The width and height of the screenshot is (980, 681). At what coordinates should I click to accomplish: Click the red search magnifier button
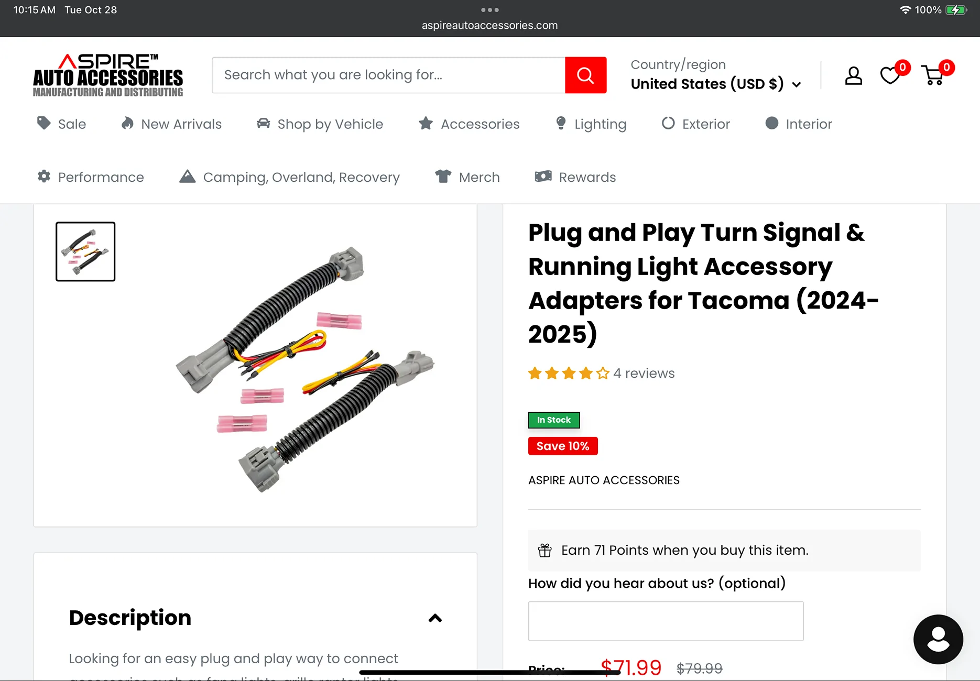[585, 75]
